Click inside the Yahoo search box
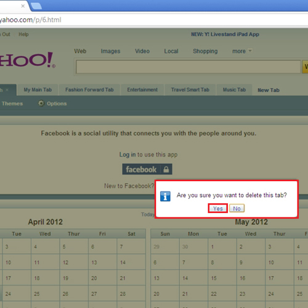Image resolution: width=308 pixels, height=308 pixels. (x=188, y=67)
